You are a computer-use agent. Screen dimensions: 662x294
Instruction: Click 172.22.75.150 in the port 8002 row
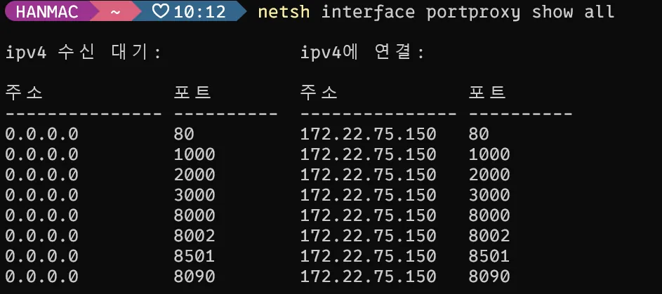pos(368,236)
